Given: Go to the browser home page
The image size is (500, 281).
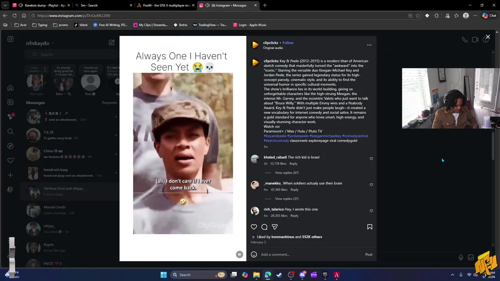Looking at the screenshot, I should (x=24, y=16).
